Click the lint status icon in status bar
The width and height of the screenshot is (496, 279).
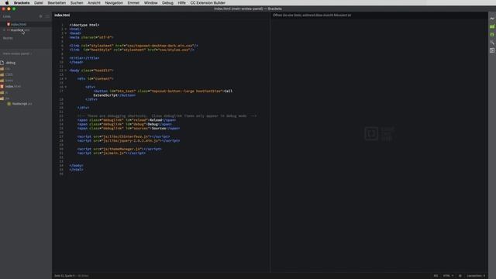[x=460, y=276]
